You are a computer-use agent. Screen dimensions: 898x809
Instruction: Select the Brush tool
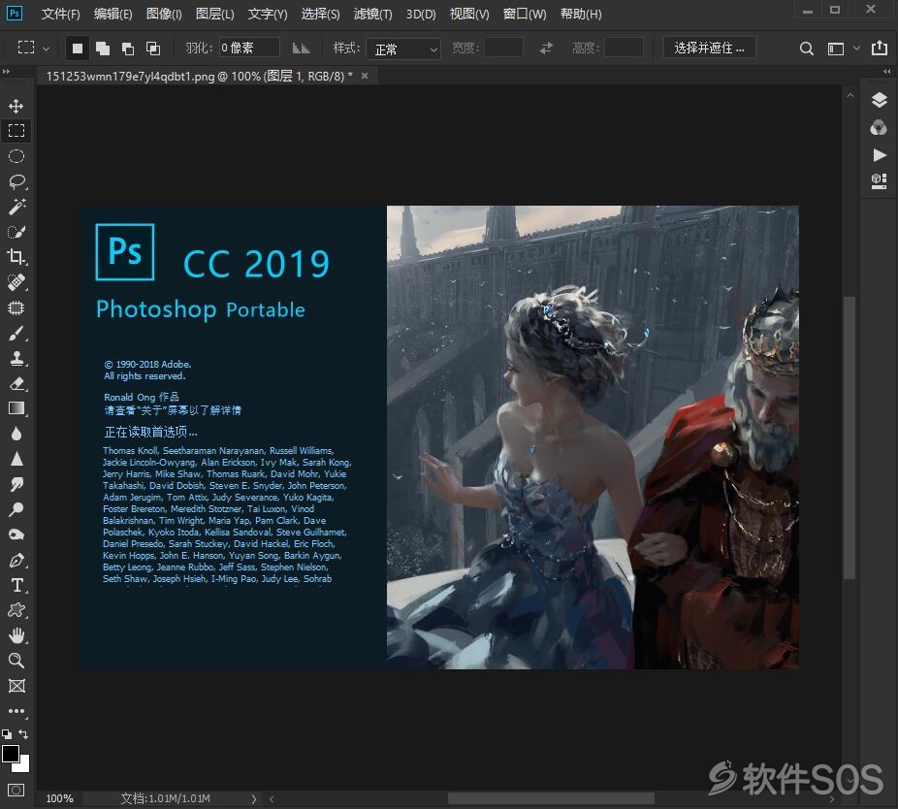tap(16, 333)
